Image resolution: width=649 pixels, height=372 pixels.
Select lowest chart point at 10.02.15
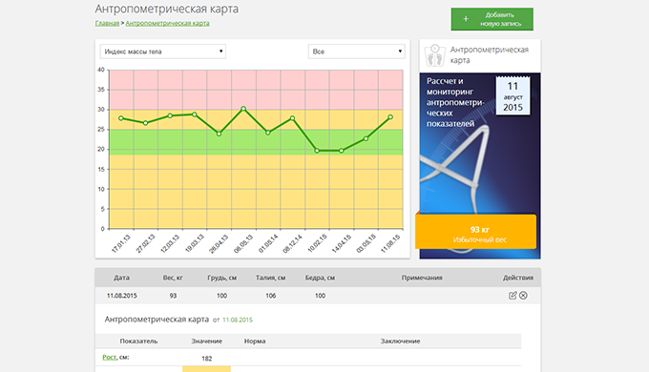317,151
